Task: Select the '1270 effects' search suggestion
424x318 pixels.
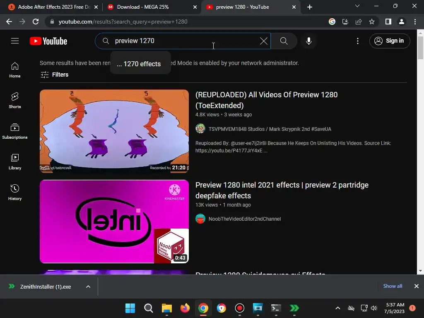Action: (x=141, y=64)
